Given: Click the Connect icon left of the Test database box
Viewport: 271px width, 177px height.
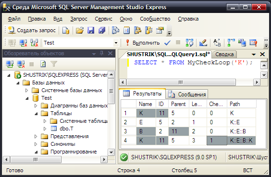Looking at the screenshot, I should click(12, 43).
